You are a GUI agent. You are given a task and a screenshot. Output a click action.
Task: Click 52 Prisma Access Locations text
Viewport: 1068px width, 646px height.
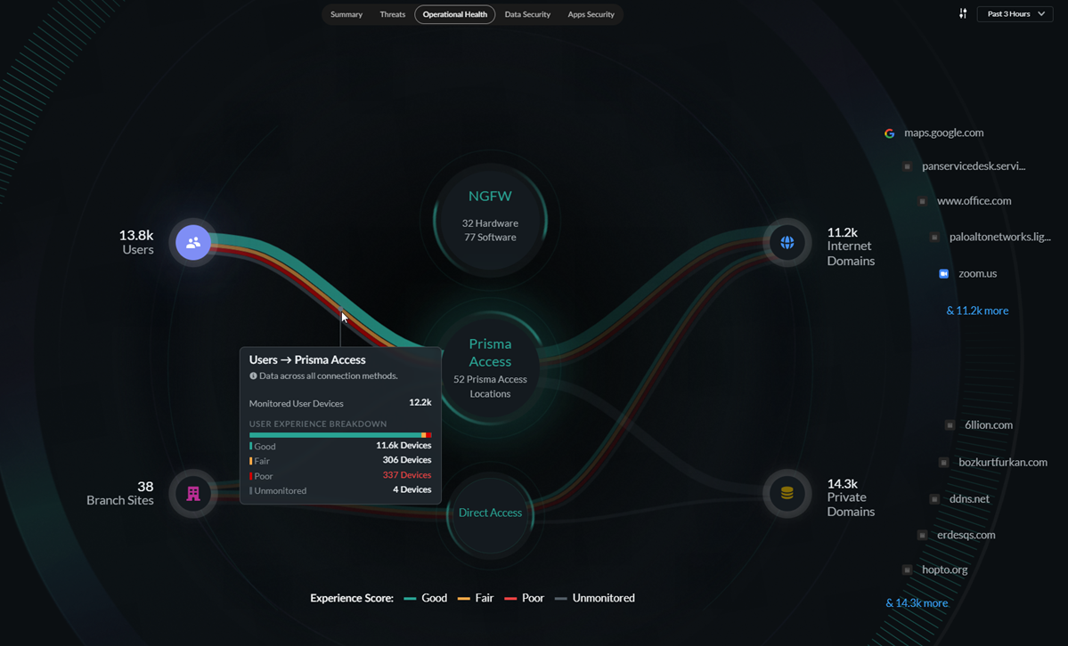click(x=491, y=387)
